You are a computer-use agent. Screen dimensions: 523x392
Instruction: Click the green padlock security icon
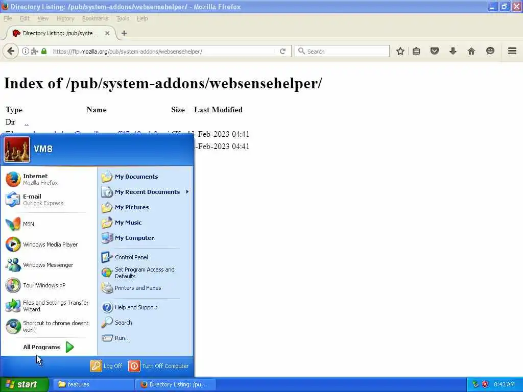[x=44, y=52]
